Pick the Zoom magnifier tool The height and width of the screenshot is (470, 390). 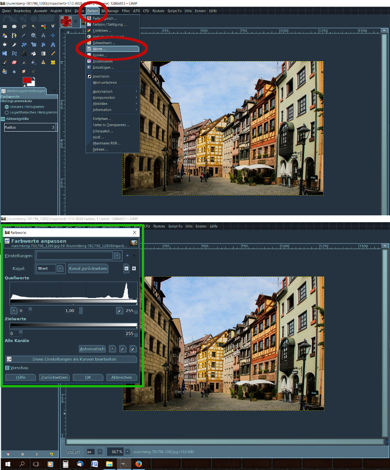[x=33, y=35]
